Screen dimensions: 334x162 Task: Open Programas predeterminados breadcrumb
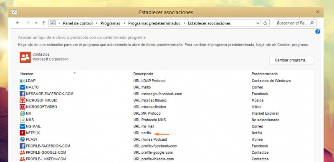pos(154,23)
